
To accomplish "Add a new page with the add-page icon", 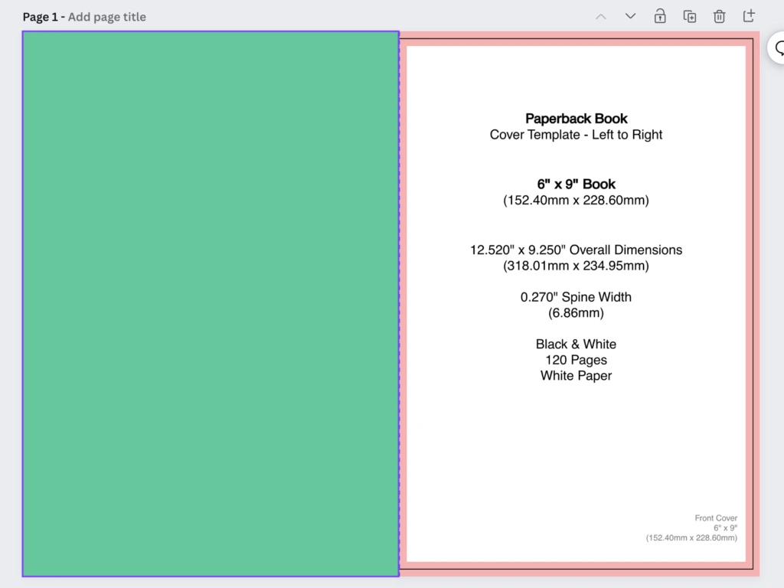I will (x=749, y=16).
